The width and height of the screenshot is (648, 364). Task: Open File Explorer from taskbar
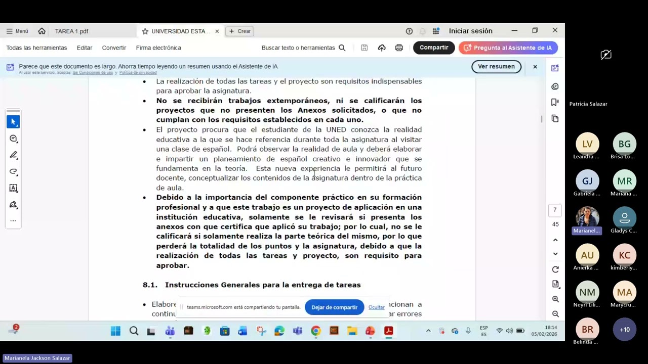tap(352, 331)
